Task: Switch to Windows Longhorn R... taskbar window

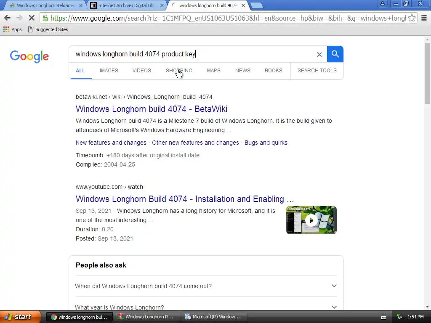Action: click(146, 317)
